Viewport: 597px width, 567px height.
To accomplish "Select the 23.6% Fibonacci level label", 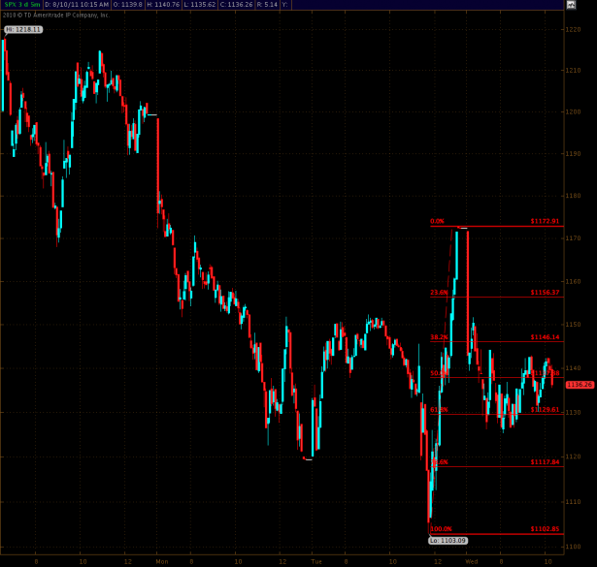I will (x=439, y=293).
